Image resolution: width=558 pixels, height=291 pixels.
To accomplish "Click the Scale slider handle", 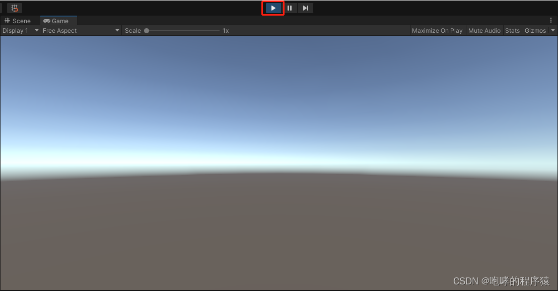I will click(x=146, y=31).
